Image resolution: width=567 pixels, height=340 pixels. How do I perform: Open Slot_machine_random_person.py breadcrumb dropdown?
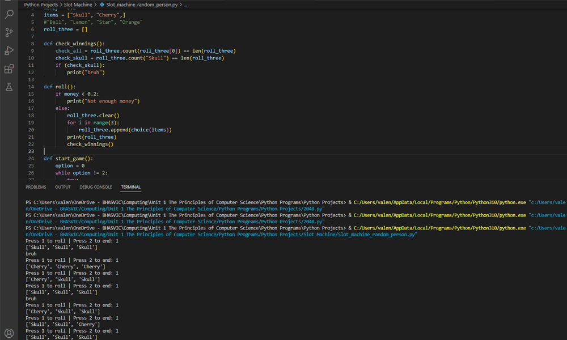pyautogui.click(x=142, y=5)
